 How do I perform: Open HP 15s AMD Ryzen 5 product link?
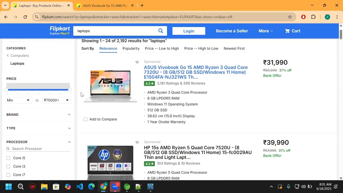(198, 153)
